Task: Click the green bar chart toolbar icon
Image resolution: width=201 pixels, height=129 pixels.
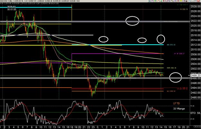Action: pyautogui.click(x=161, y=1)
